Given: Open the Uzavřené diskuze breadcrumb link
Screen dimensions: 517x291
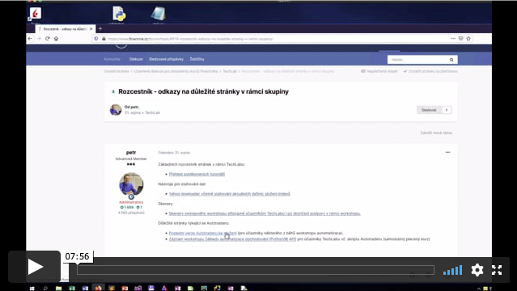Looking at the screenshot, I should [176, 71].
